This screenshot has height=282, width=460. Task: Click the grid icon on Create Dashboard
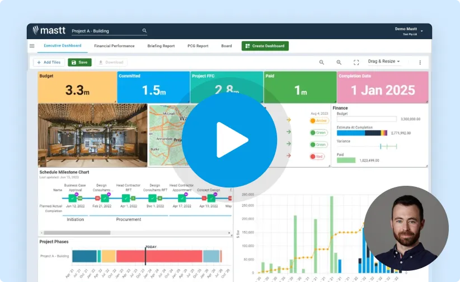pos(247,46)
